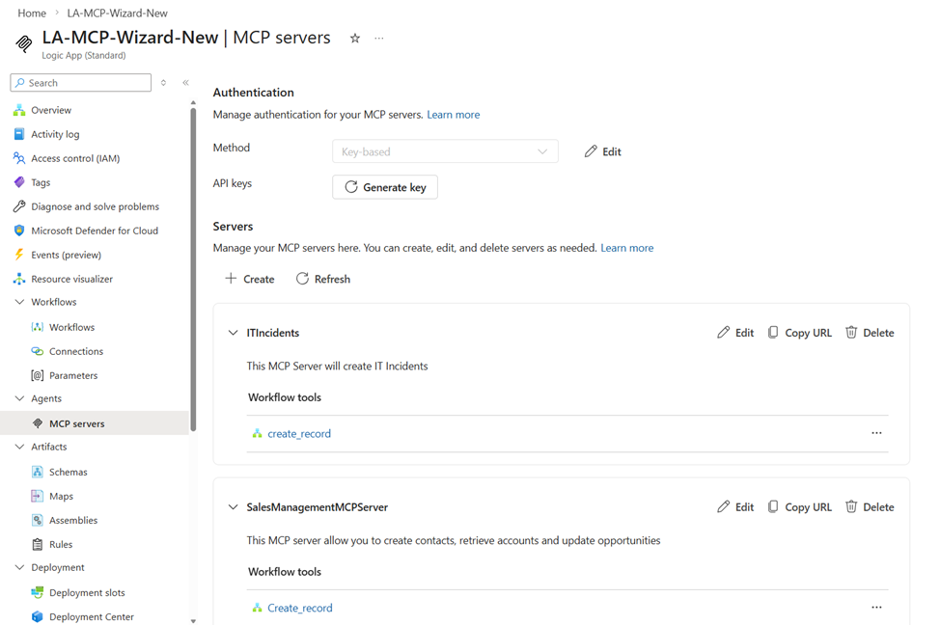Collapse the sidebar with the double chevron
941x625 pixels.
pyautogui.click(x=186, y=83)
